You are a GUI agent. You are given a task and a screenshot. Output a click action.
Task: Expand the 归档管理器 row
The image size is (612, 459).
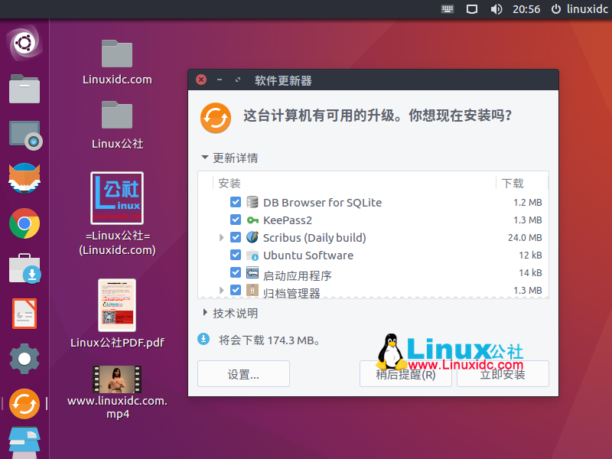(221, 290)
